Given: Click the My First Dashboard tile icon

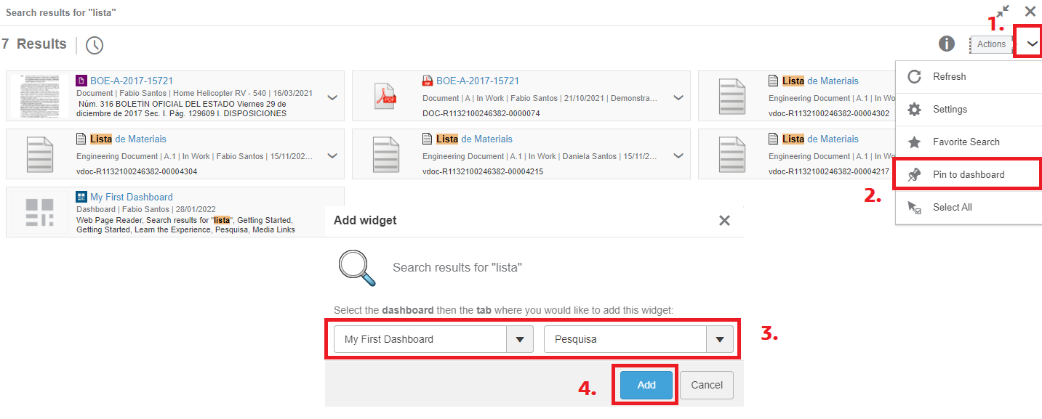Looking at the screenshot, I should (x=39, y=212).
